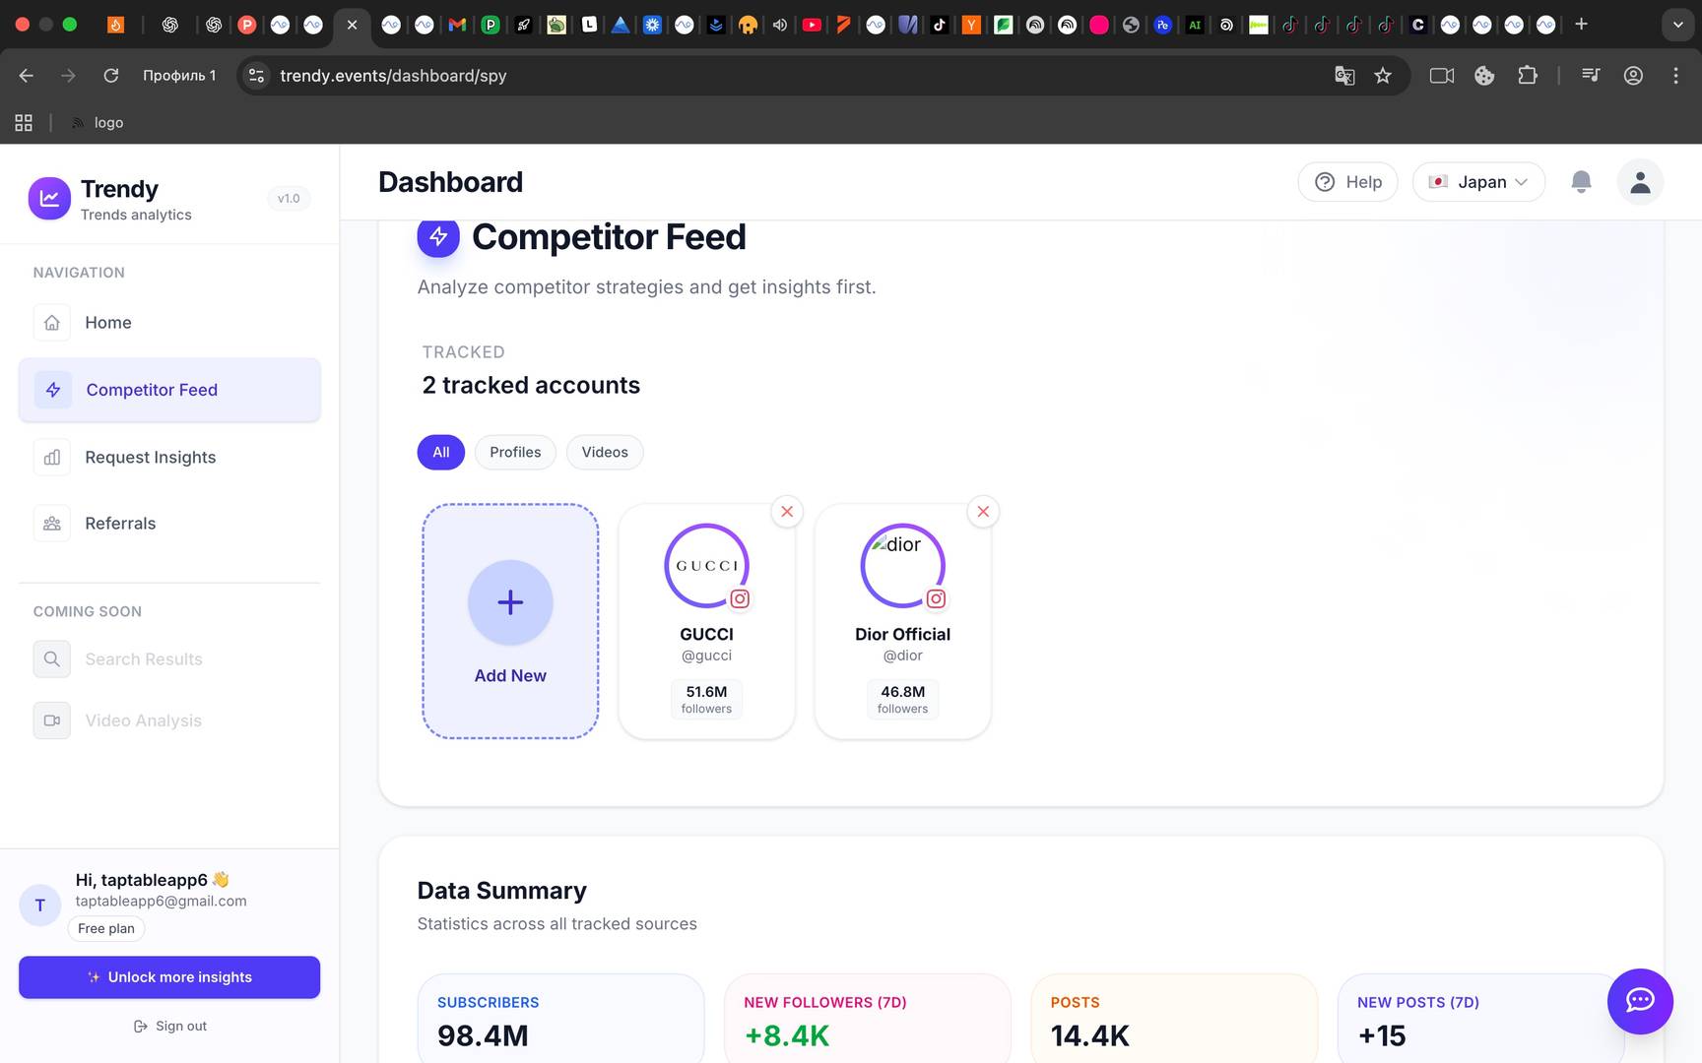Open the user profile avatar menu
Image resolution: width=1702 pixels, height=1063 pixels.
click(x=1640, y=182)
